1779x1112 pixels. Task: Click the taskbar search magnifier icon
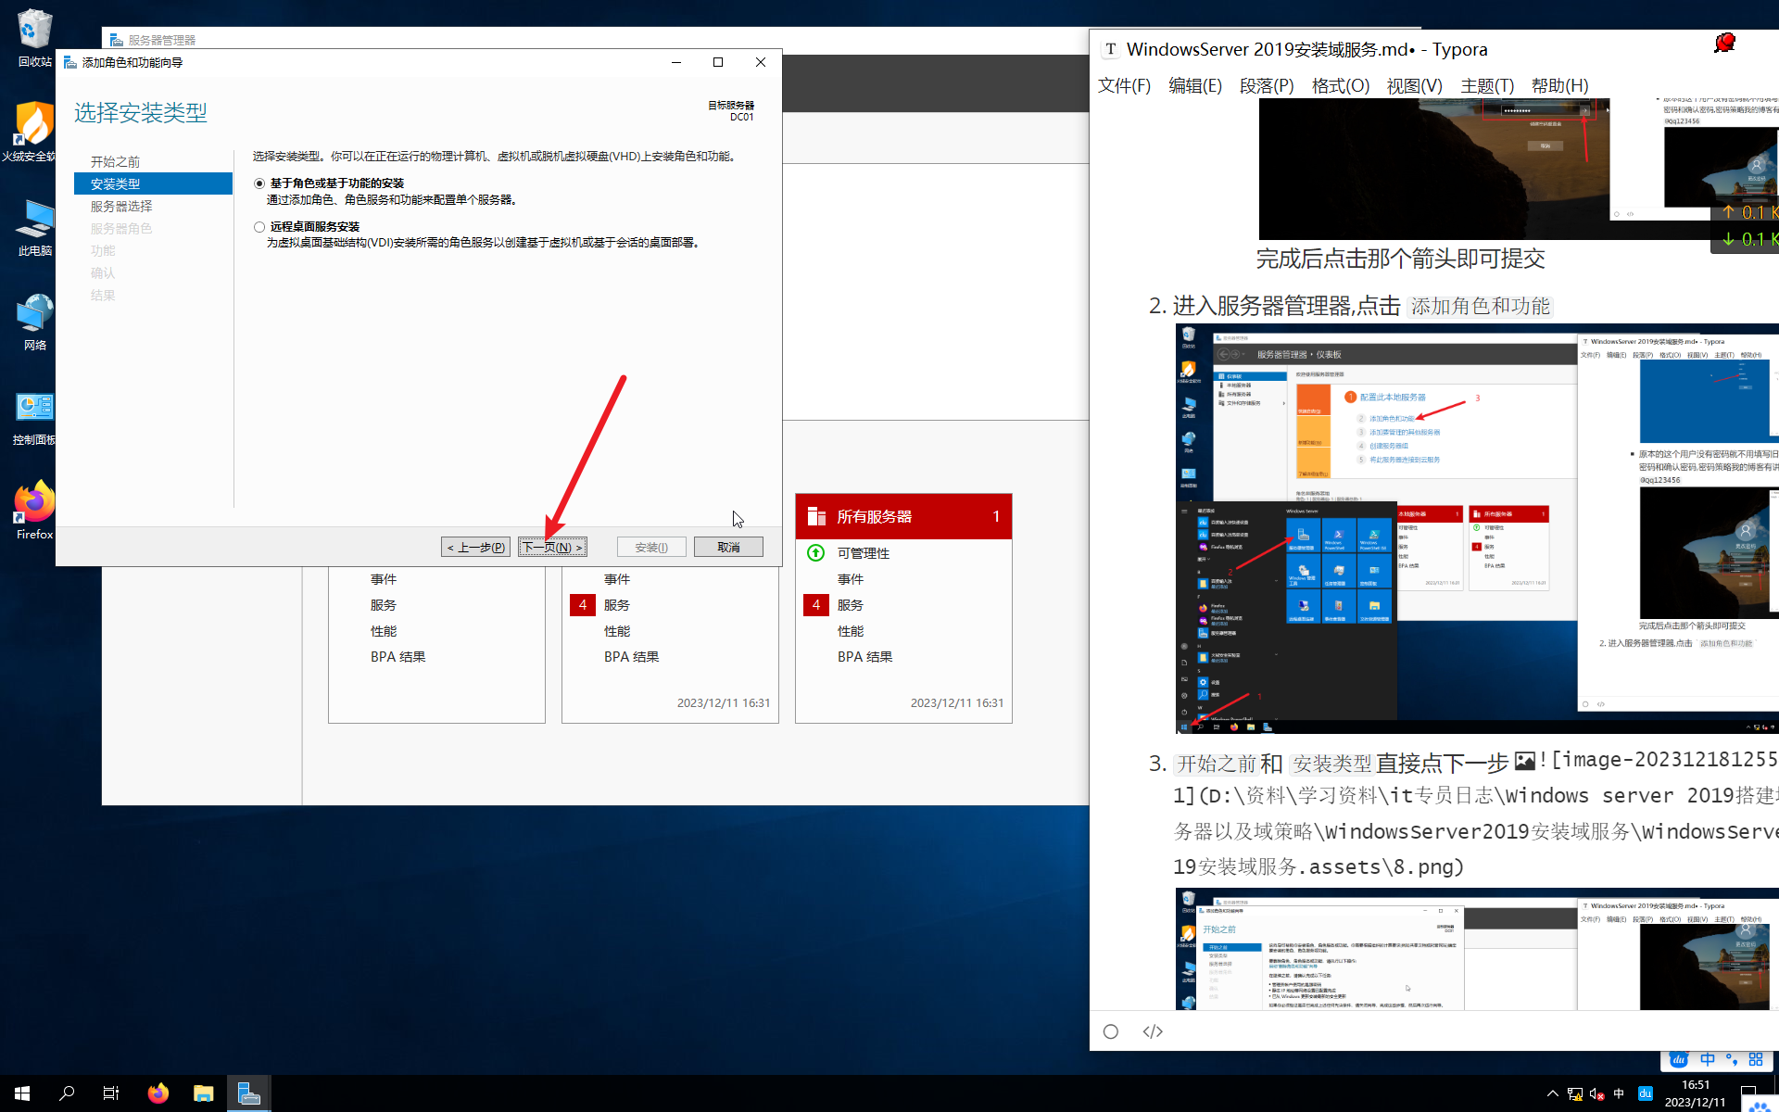coord(67,1093)
